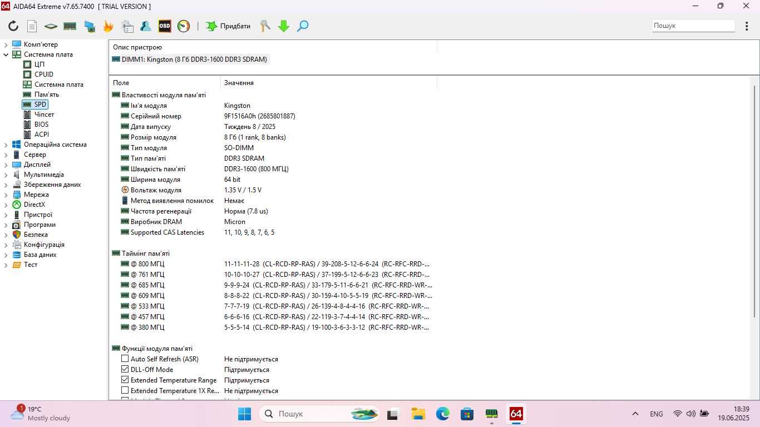Open the Windows Start button
Image resolution: width=760 pixels, height=427 pixels.
[x=244, y=414]
